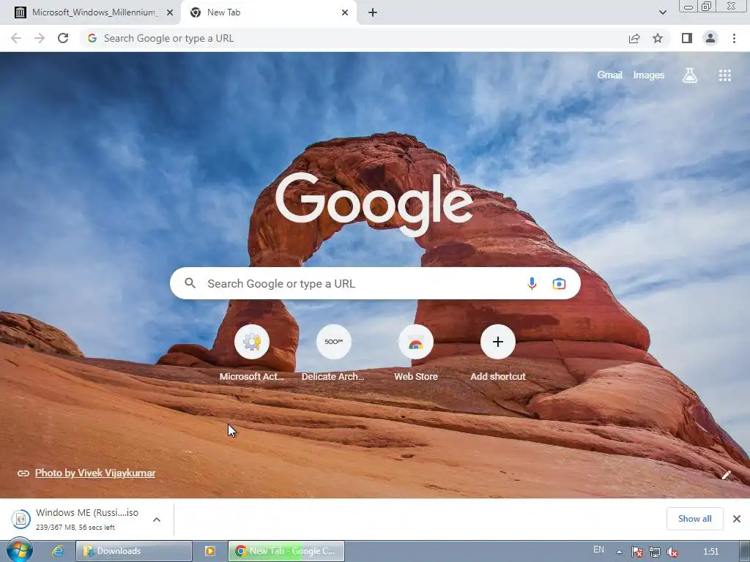Click Show all downloads
Image resolution: width=750 pixels, height=562 pixels.
click(x=694, y=519)
